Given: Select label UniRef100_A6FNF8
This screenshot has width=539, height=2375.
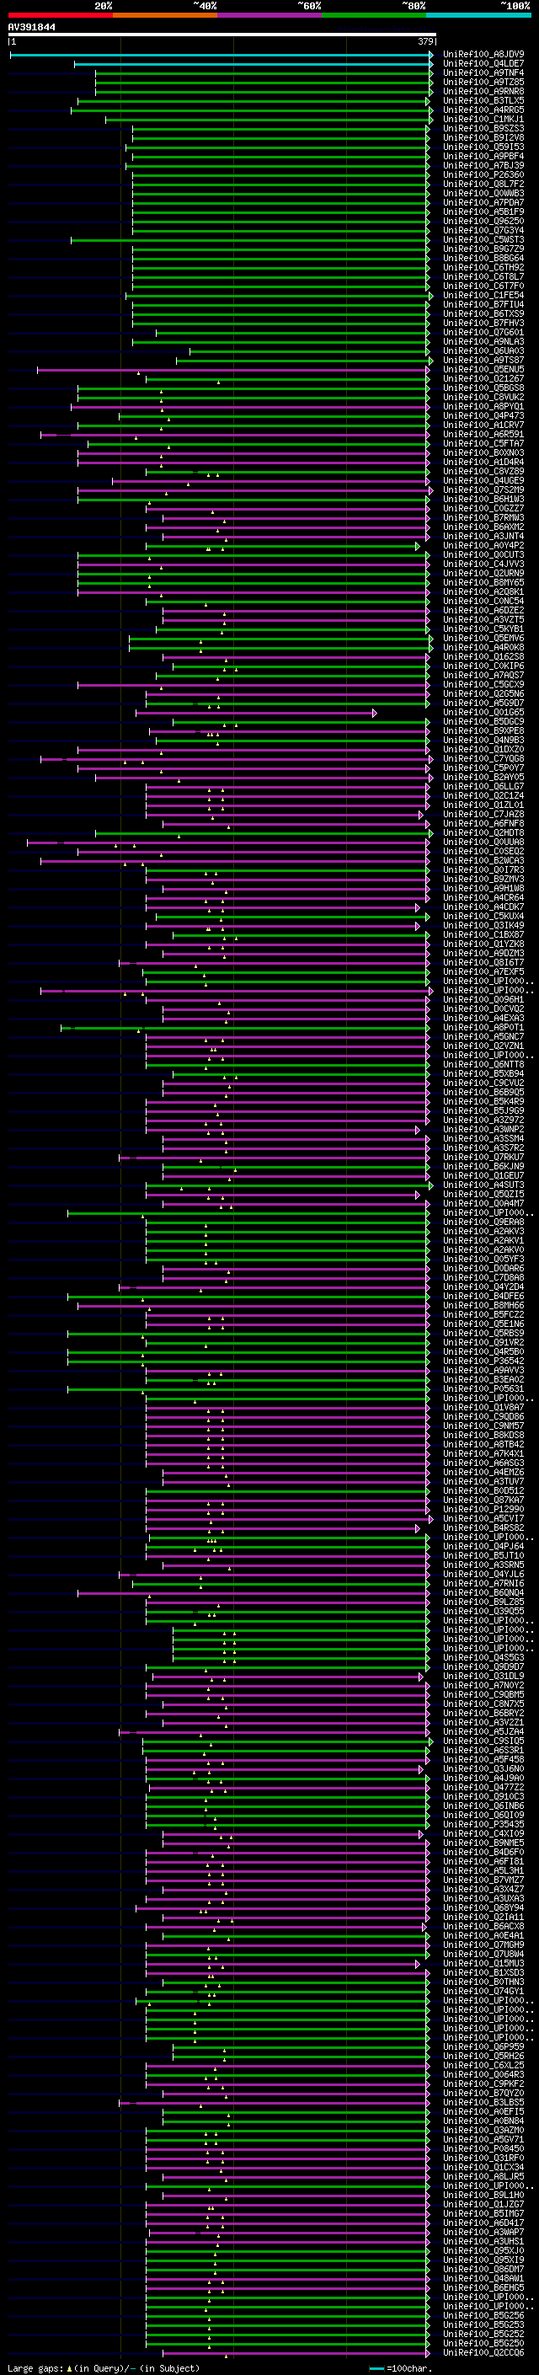Looking at the screenshot, I should (483, 823).
